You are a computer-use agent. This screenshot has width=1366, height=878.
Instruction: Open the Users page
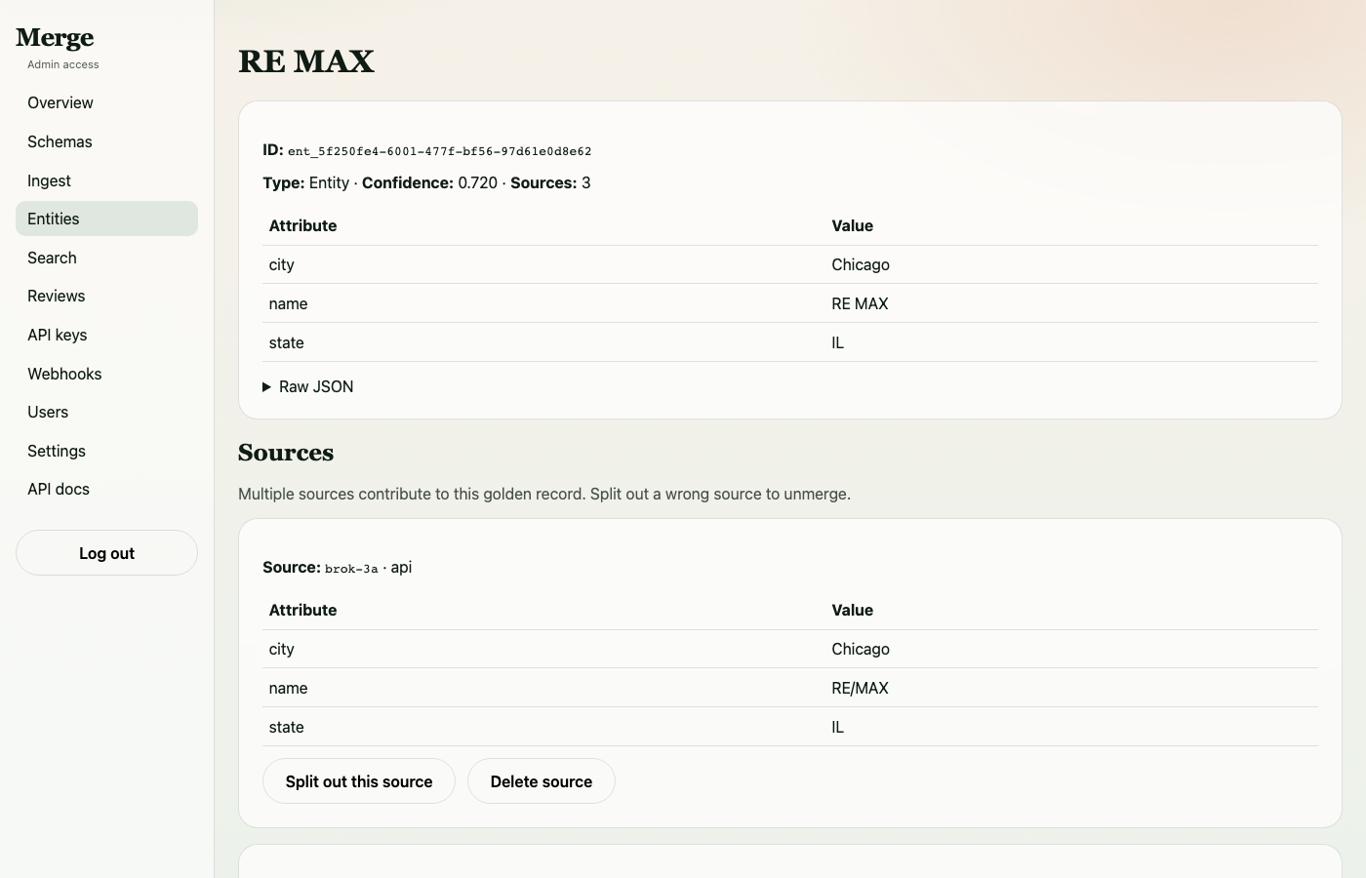(x=106, y=412)
